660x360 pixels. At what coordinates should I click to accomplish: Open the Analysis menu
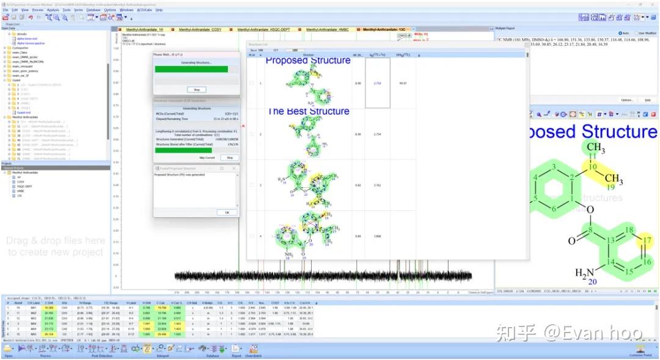tap(52, 10)
